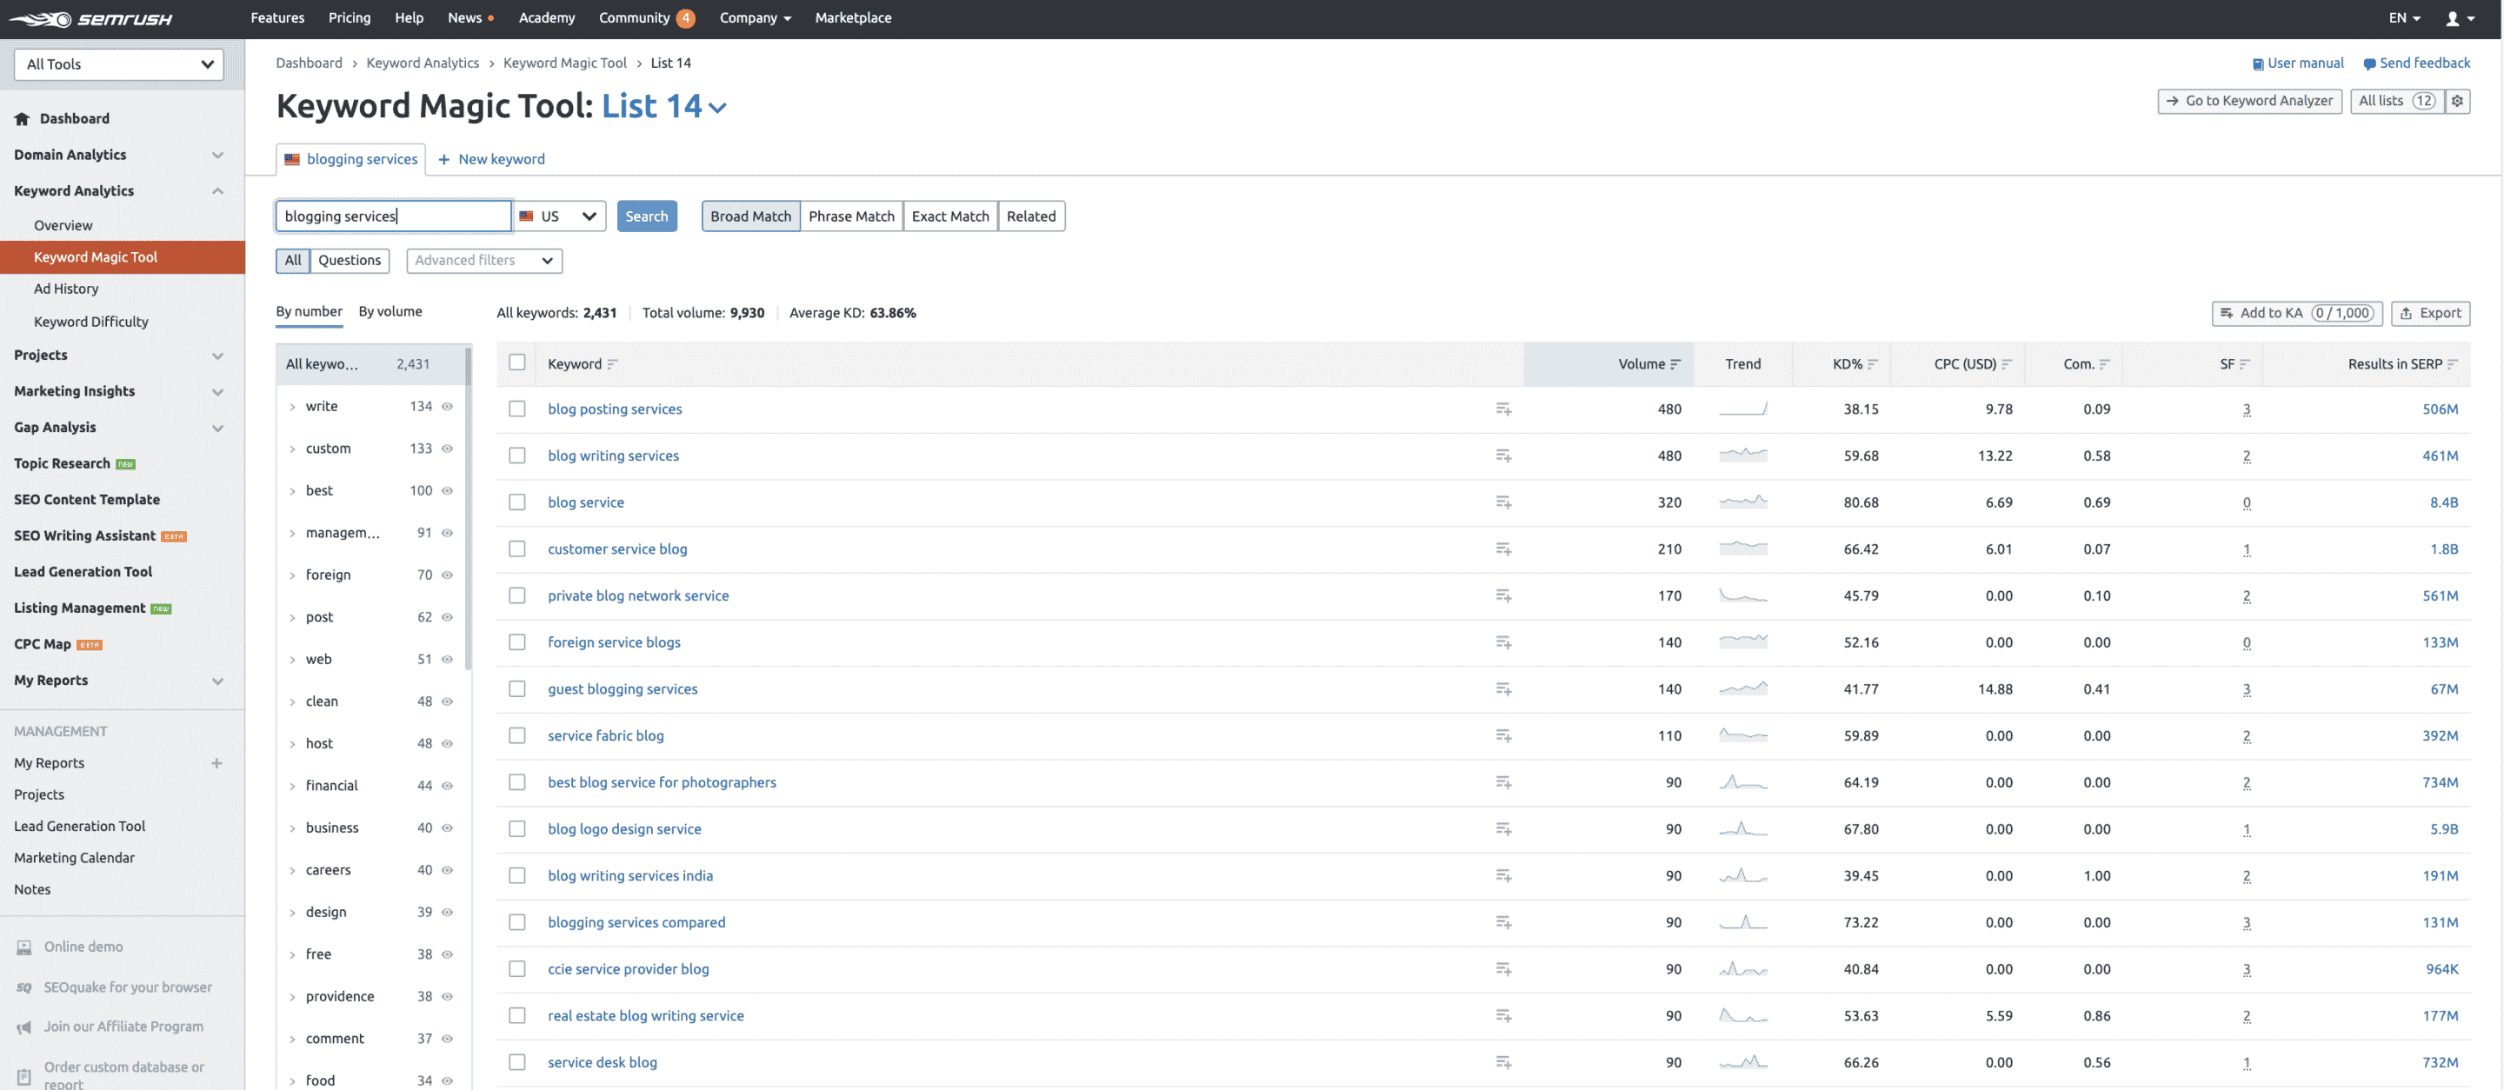This screenshot has height=1090, width=2504.
Task: Click add-to-list icon for customer service blog
Action: (x=1502, y=548)
